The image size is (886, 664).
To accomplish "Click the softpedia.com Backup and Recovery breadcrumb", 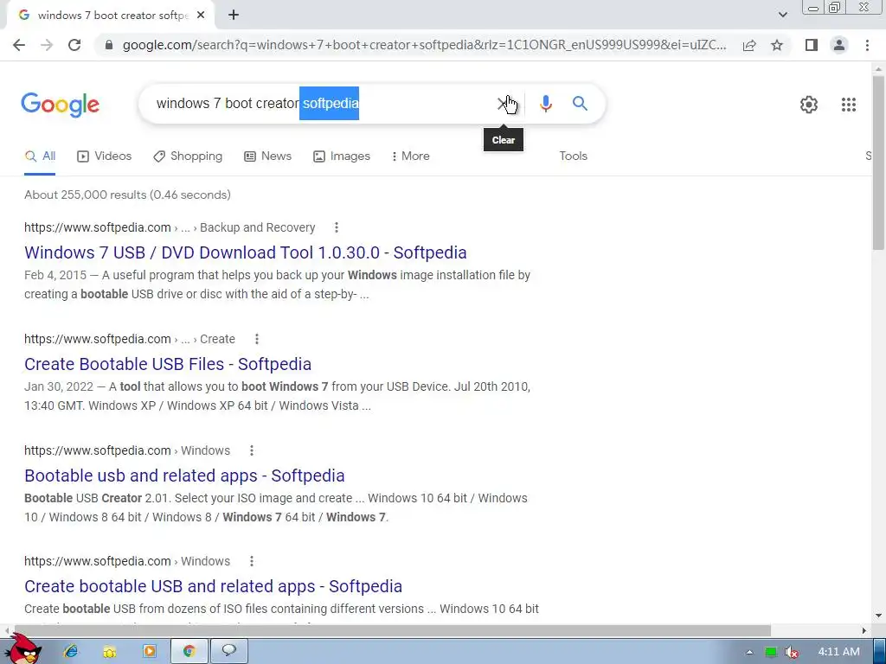I will pyautogui.click(x=170, y=227).
